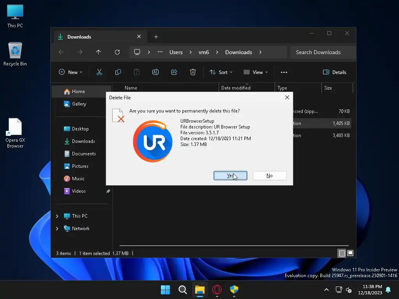Go forward in File Explorer
This screenshot has height=299, width=399.
pos(80,52)
